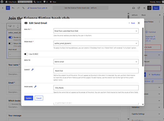164x121 pixels.
Task: Click the Update button
Action: 29,98
